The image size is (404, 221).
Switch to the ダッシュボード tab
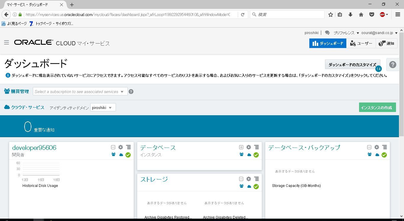(328, 43)
